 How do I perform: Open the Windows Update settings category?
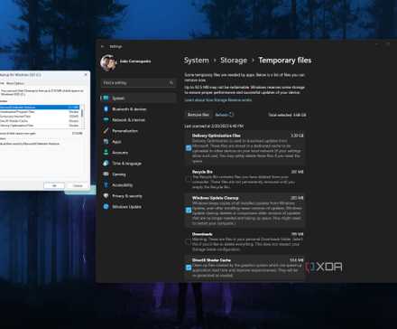click(138, 207)
